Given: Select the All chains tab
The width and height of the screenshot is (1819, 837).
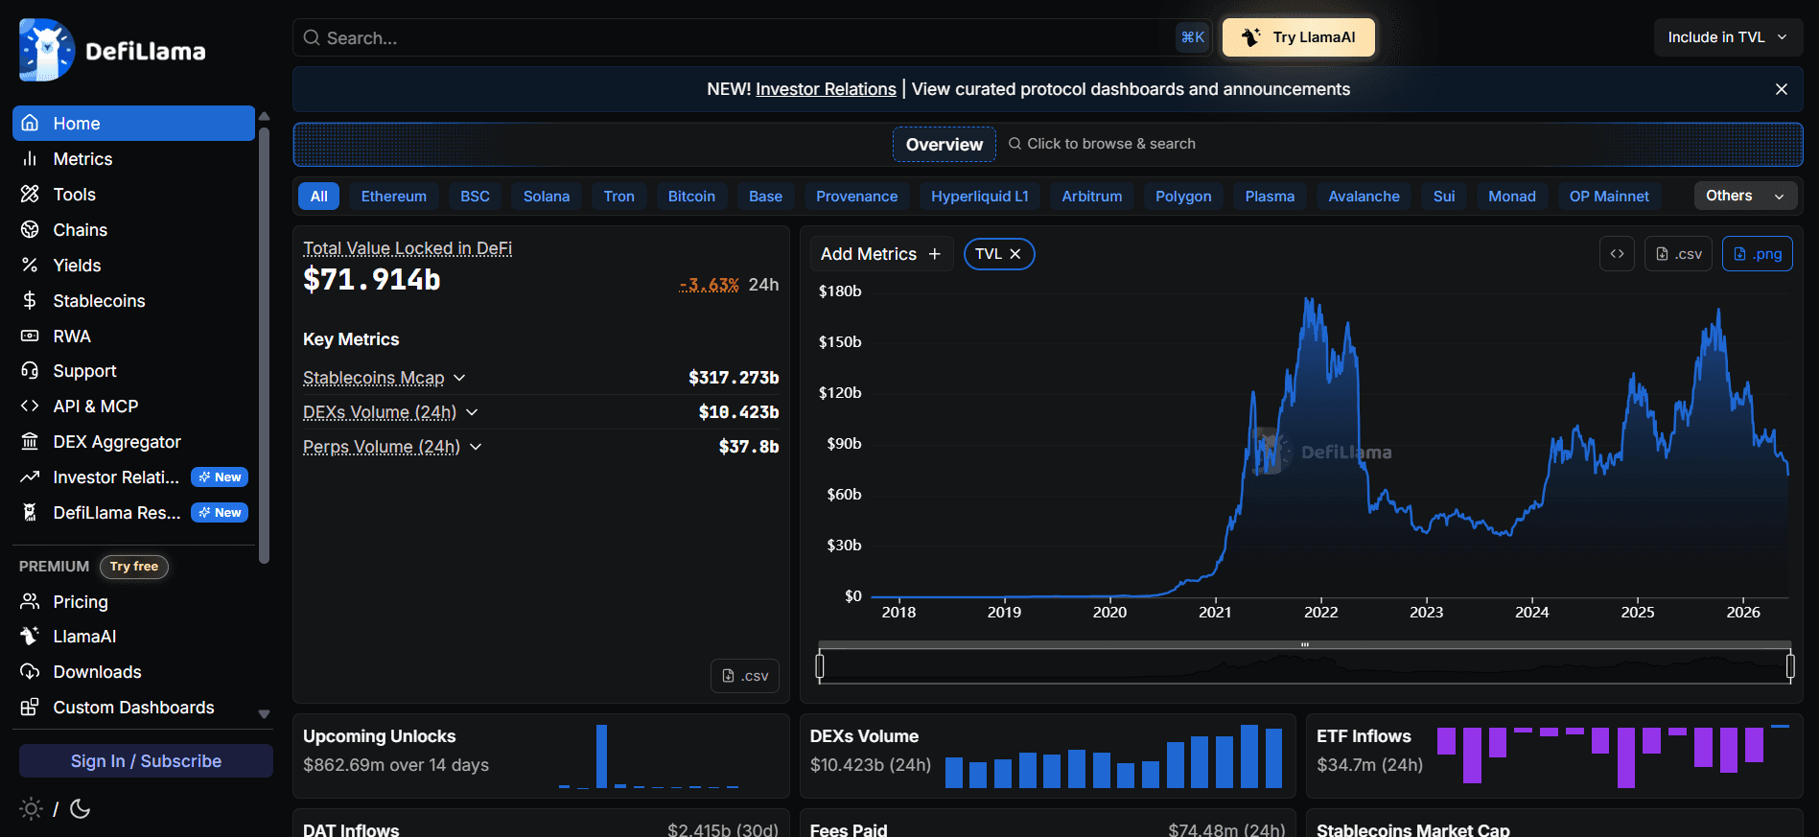Looking at the screenshot, I should pyautogui.click(x=319, y=196).
